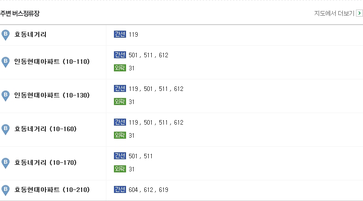The height and width of the screenshot is (201, 363).
Task: Select bus 119 in the first 효동네거리 row
Action: (x=133, y=34)
